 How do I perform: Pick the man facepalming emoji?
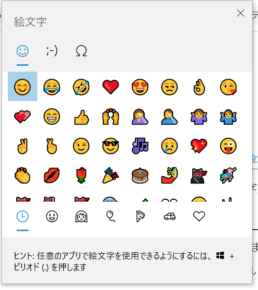tap(169, 116)
